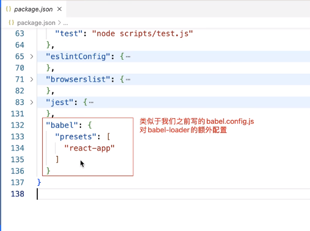Click the folded ellipsis after browserslist brace
The width and height of the screenshot is (310, 231).
[x=128, y=80]
